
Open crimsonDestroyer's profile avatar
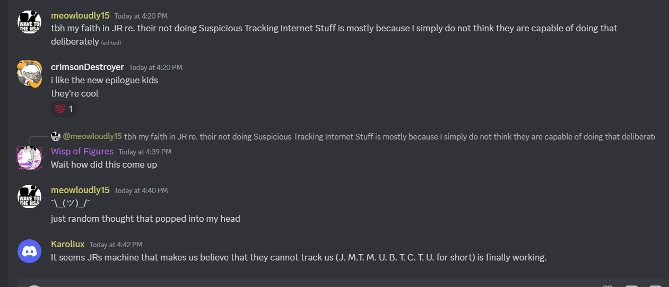(x=30, y=74)
